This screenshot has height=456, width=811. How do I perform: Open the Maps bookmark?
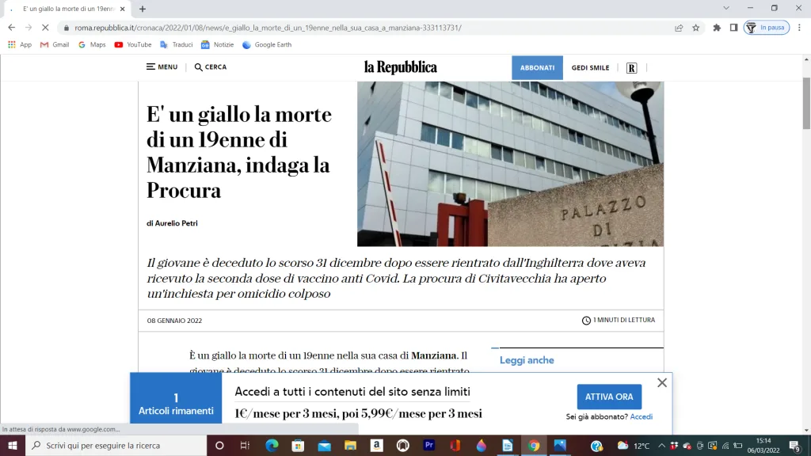pos(92,44)
